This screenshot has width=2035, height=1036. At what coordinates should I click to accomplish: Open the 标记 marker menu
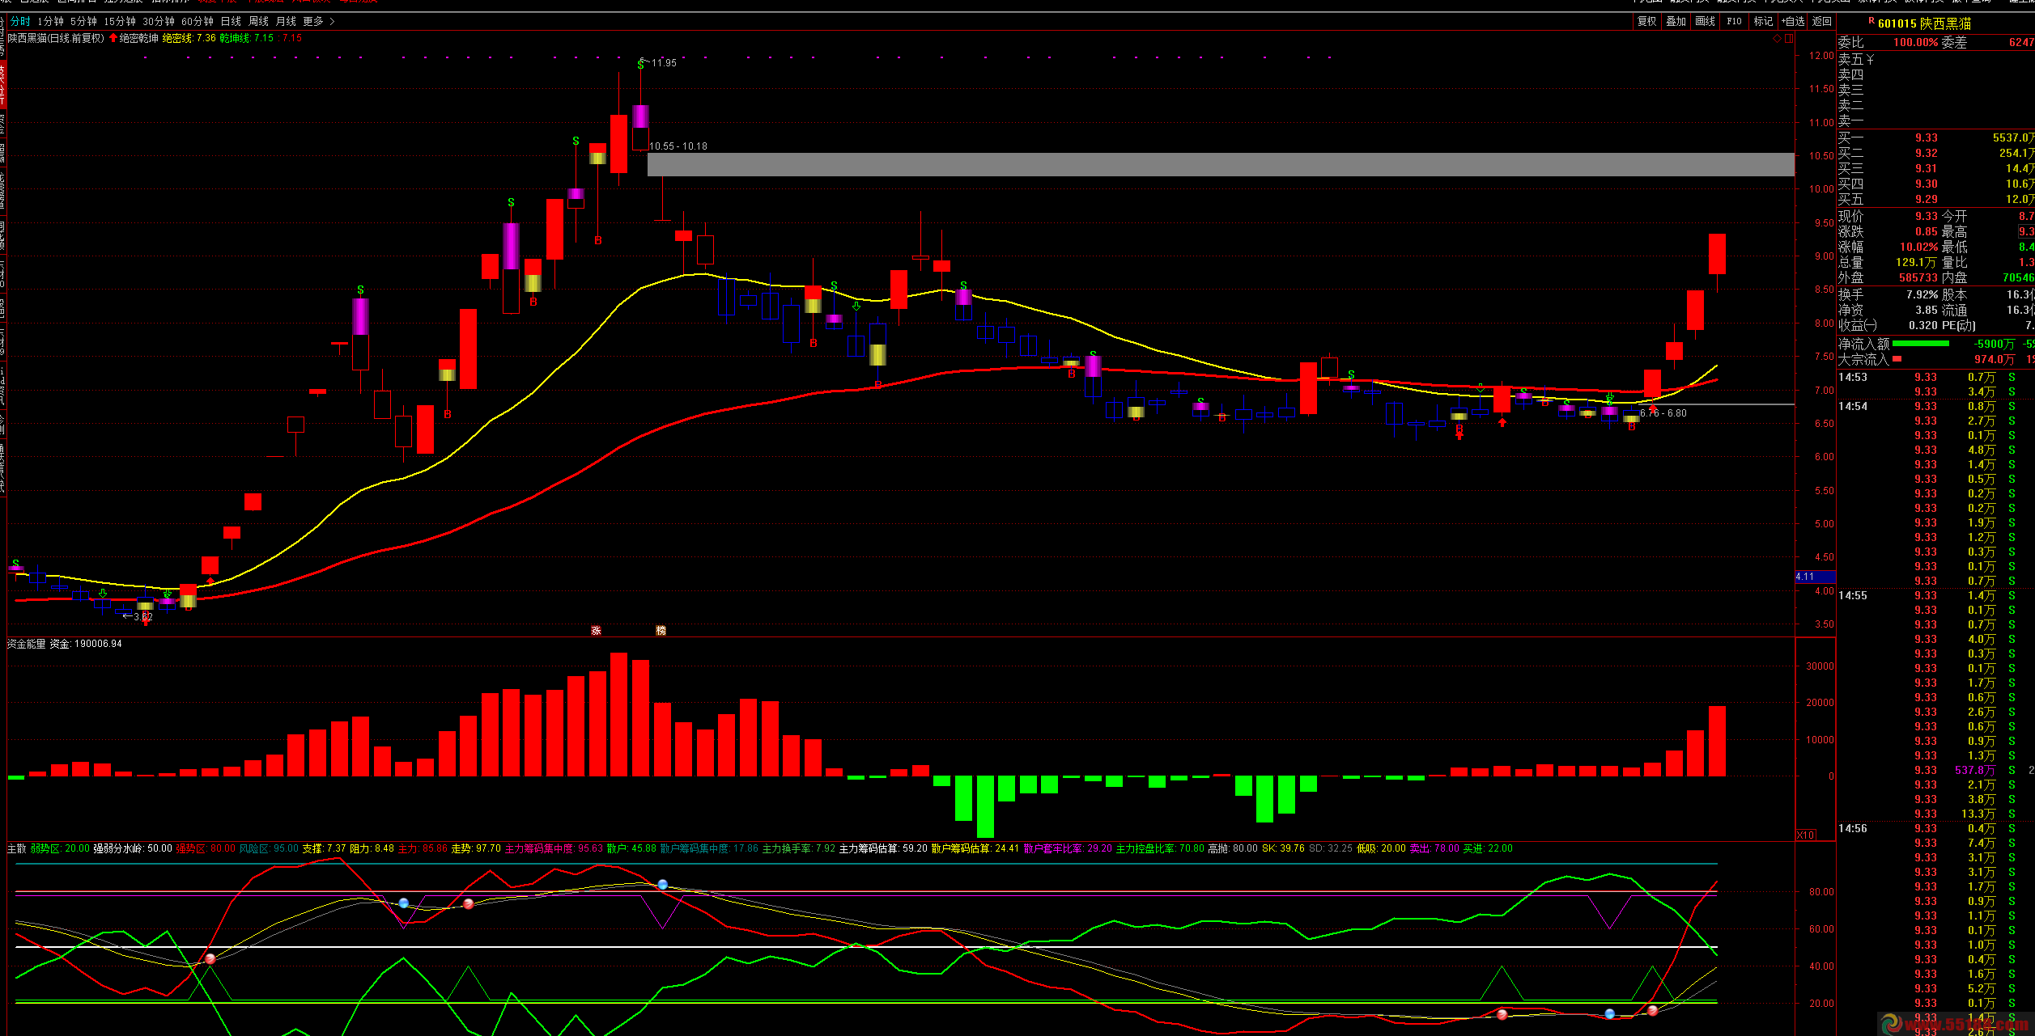(x=1763, y=21)
